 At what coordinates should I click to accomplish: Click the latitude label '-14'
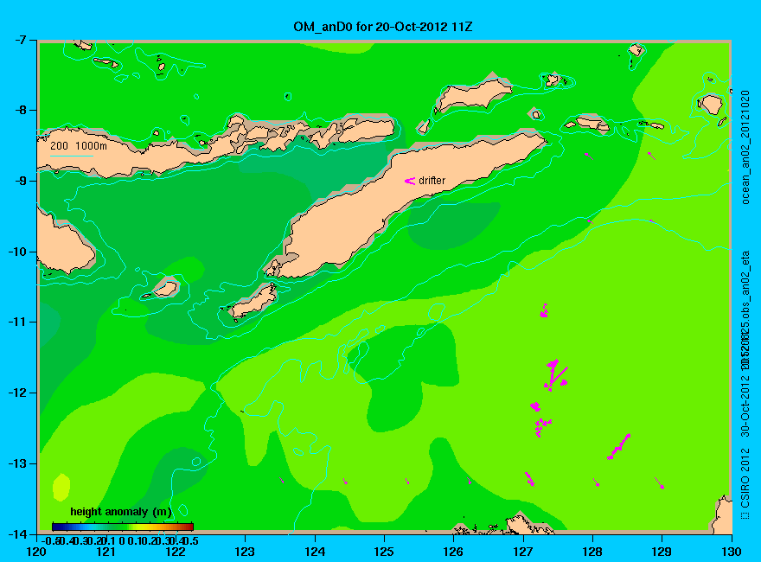click(17, 533)
